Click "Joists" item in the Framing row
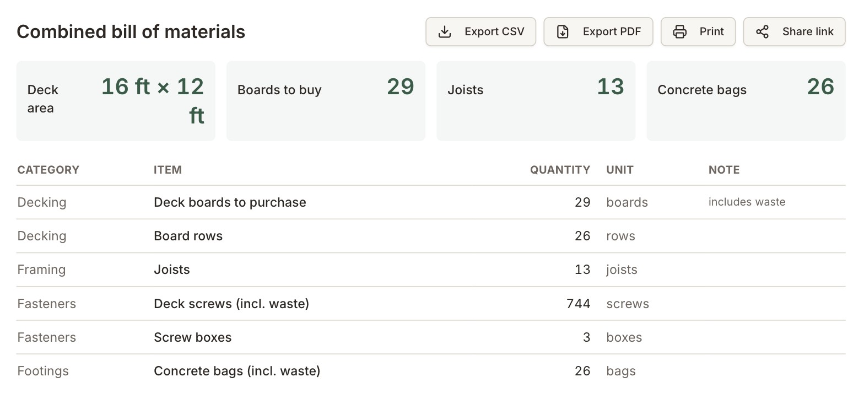 (x=172, y=270)
